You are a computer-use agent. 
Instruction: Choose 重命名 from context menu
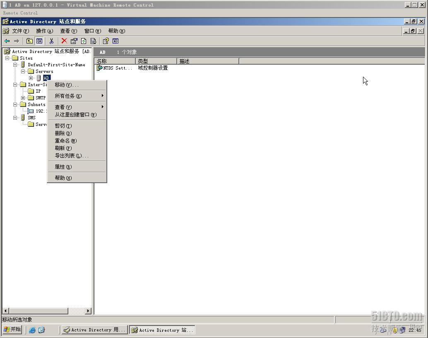coord(77,141)
